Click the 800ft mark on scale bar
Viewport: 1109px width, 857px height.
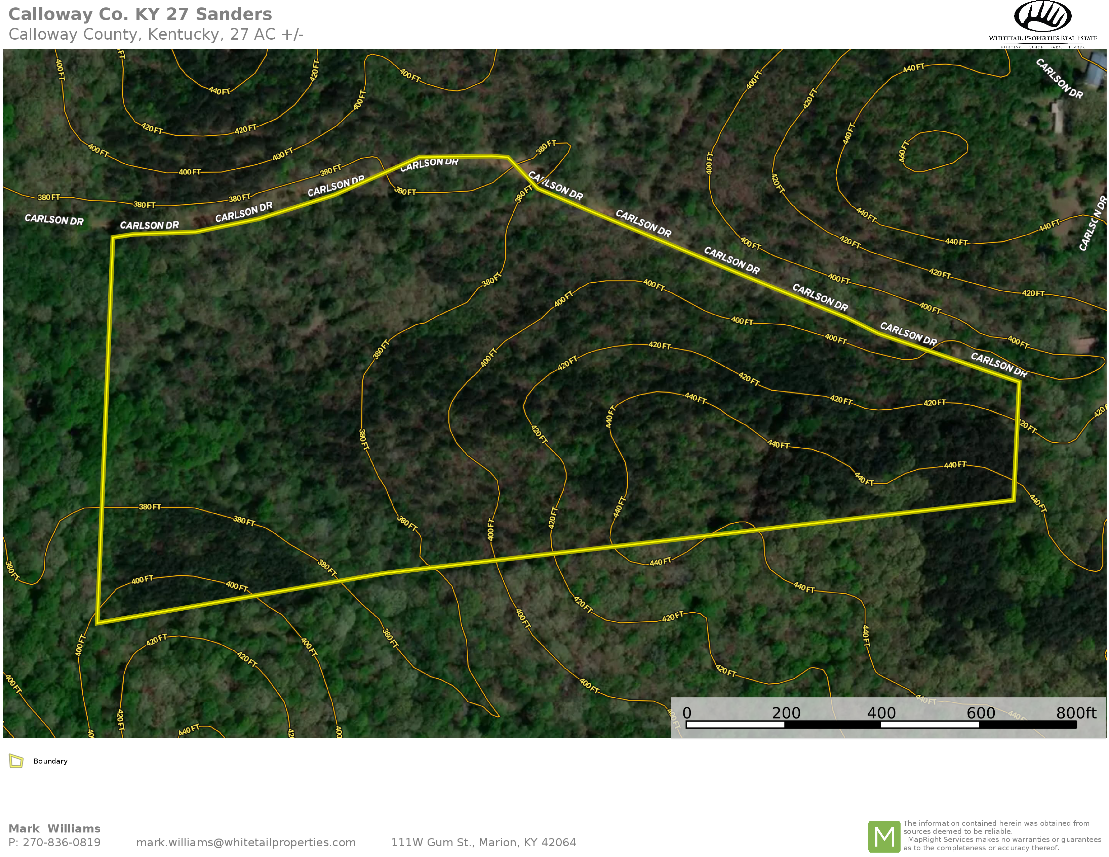pos(1076,713)
